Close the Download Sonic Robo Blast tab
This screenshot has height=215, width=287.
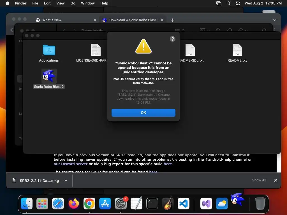[x=162, y=20]
